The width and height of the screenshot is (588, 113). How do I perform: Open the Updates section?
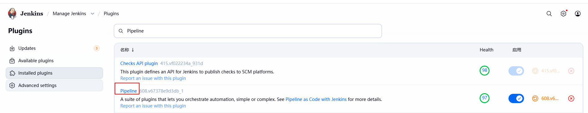(x=54, y=48)
